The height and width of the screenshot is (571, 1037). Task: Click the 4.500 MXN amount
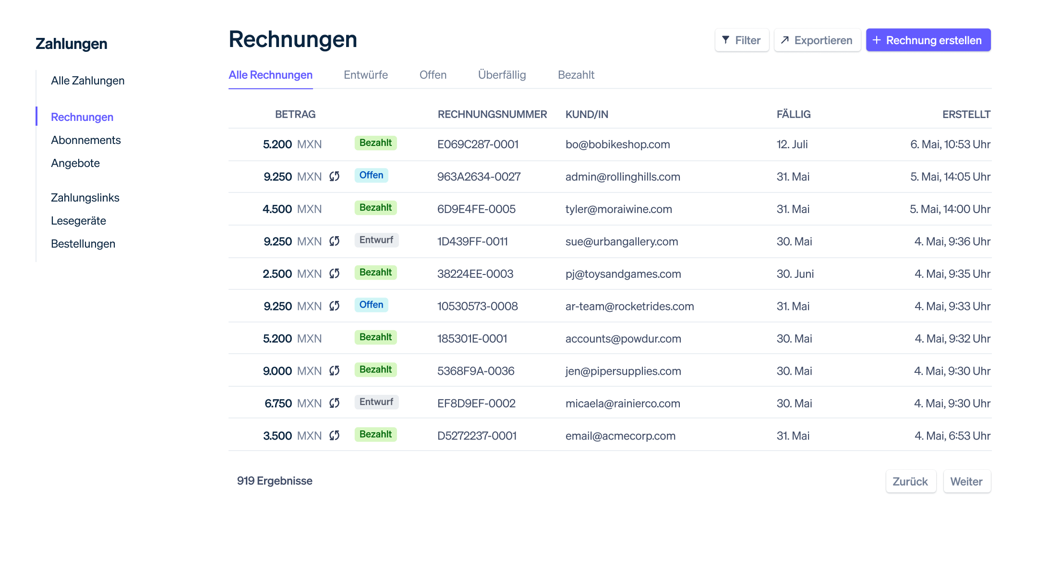pyautogui.click(x=292, y=209)
